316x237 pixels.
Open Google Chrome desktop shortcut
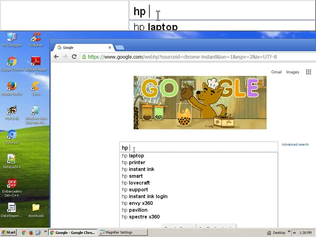12,64
